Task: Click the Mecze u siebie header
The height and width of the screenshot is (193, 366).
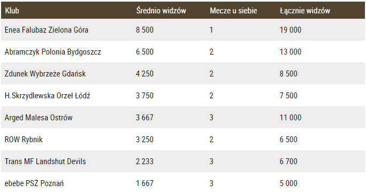Action: [x=233, y=11]
